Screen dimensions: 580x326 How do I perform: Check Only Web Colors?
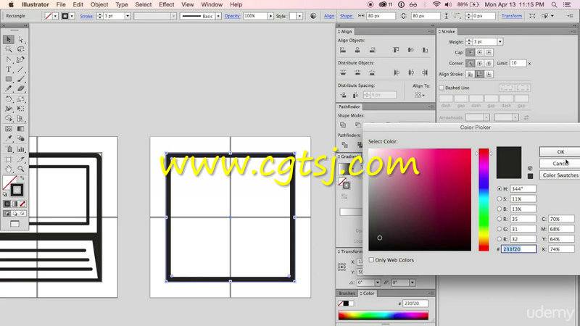[x=371, y=260]
